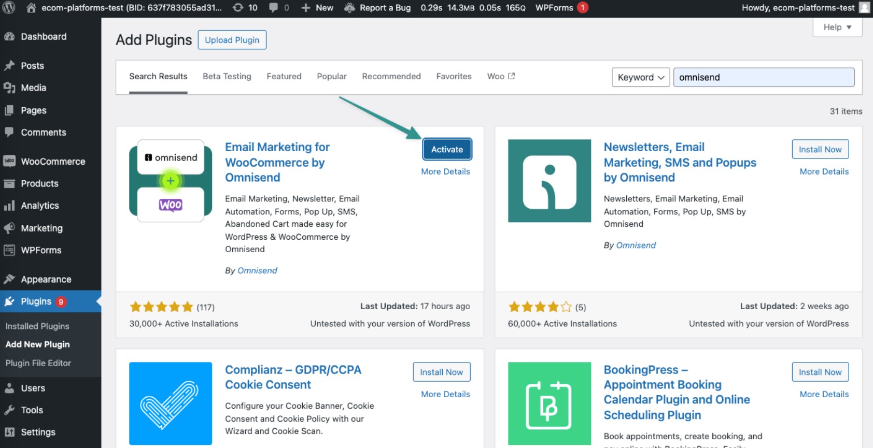This screenshot has height=448, width=873.
Task: Open More Details for BookingPress plugin
Action: [x=824, y=394]
